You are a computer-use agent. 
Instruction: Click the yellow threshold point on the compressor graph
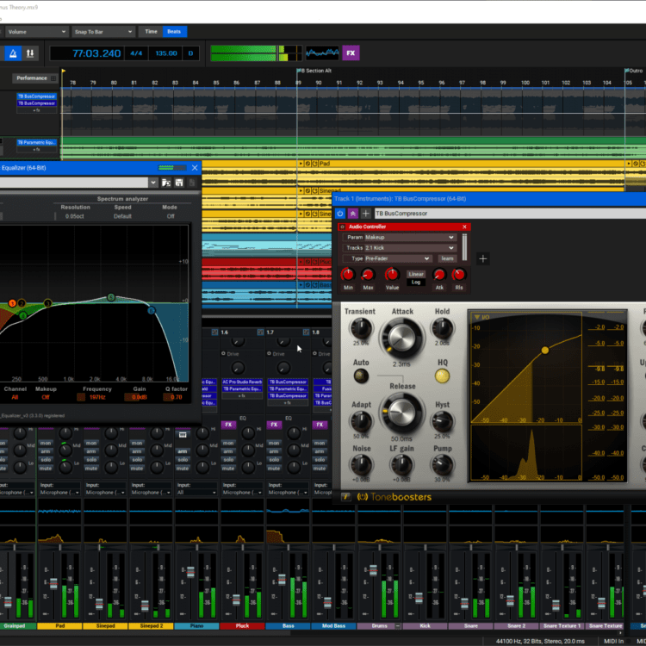pyautogui.click(x=544, y=351)
